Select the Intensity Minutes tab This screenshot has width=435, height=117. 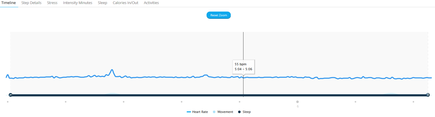pyautogui.click(x=78, y=3)
